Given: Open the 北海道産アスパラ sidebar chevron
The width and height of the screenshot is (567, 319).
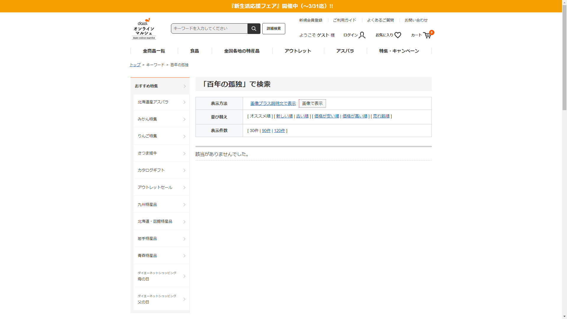Looking at the screenshot, I should pyautogui.click(x=184, y=102).
